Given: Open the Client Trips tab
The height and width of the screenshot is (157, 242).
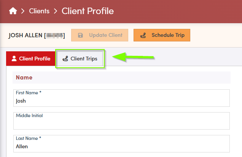Looking at the screenshot, I should click(x=80, y=59).
